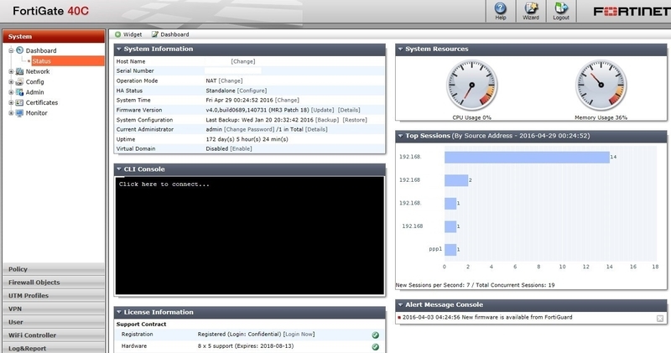Open the VPN menu section
This screenshot has height=353, width=671.
click(54, 309)
